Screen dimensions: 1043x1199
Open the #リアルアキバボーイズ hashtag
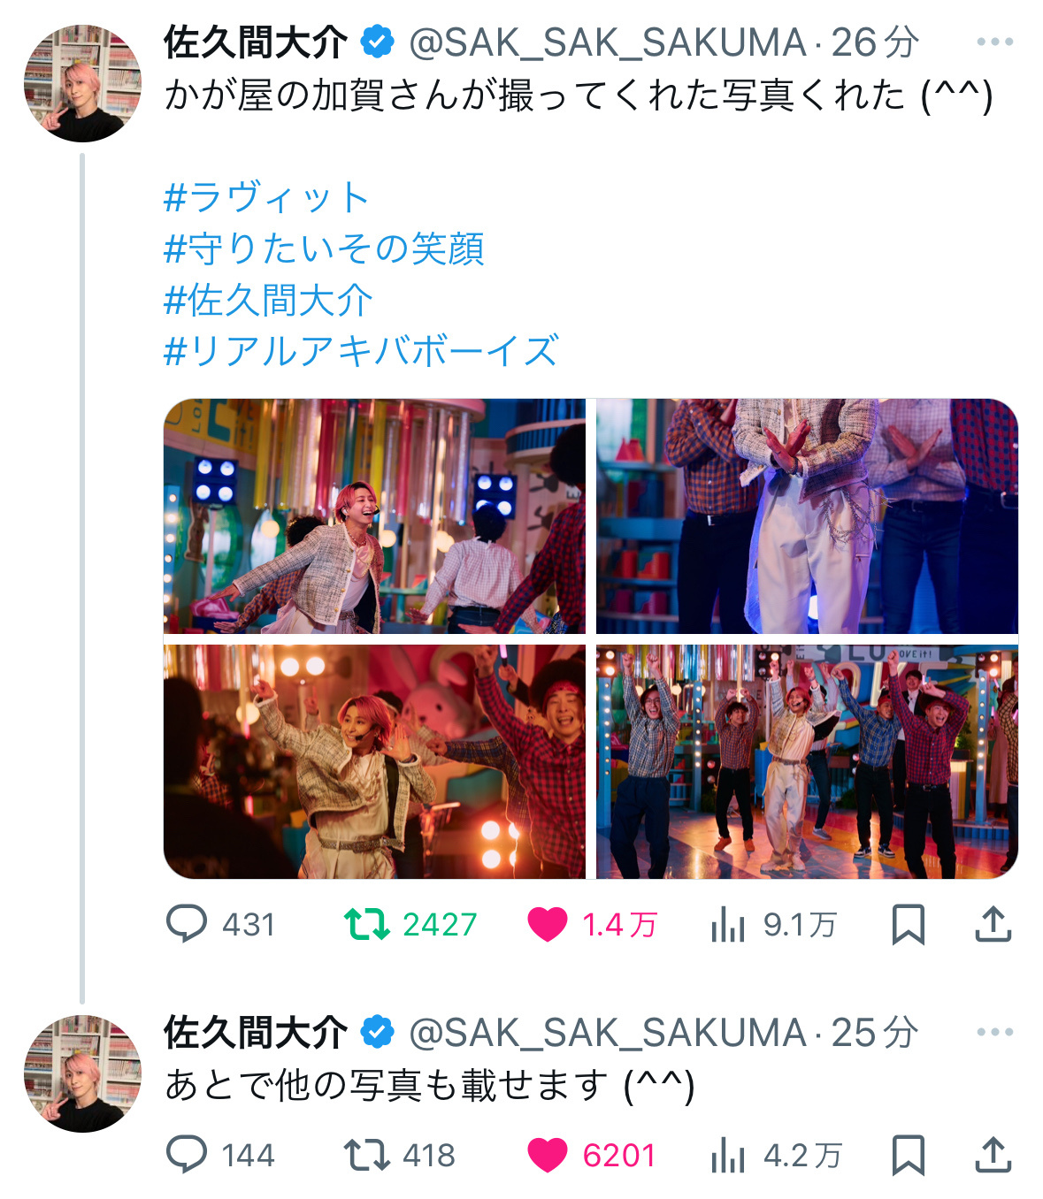pos(361,351)
